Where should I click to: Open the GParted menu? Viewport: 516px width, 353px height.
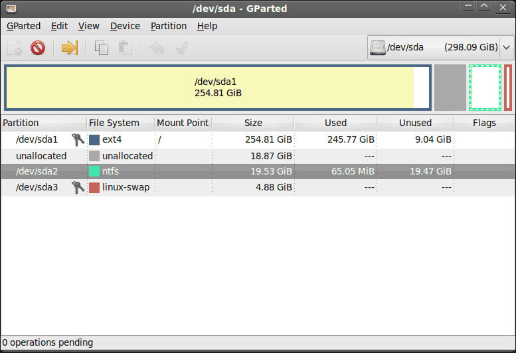23,26
